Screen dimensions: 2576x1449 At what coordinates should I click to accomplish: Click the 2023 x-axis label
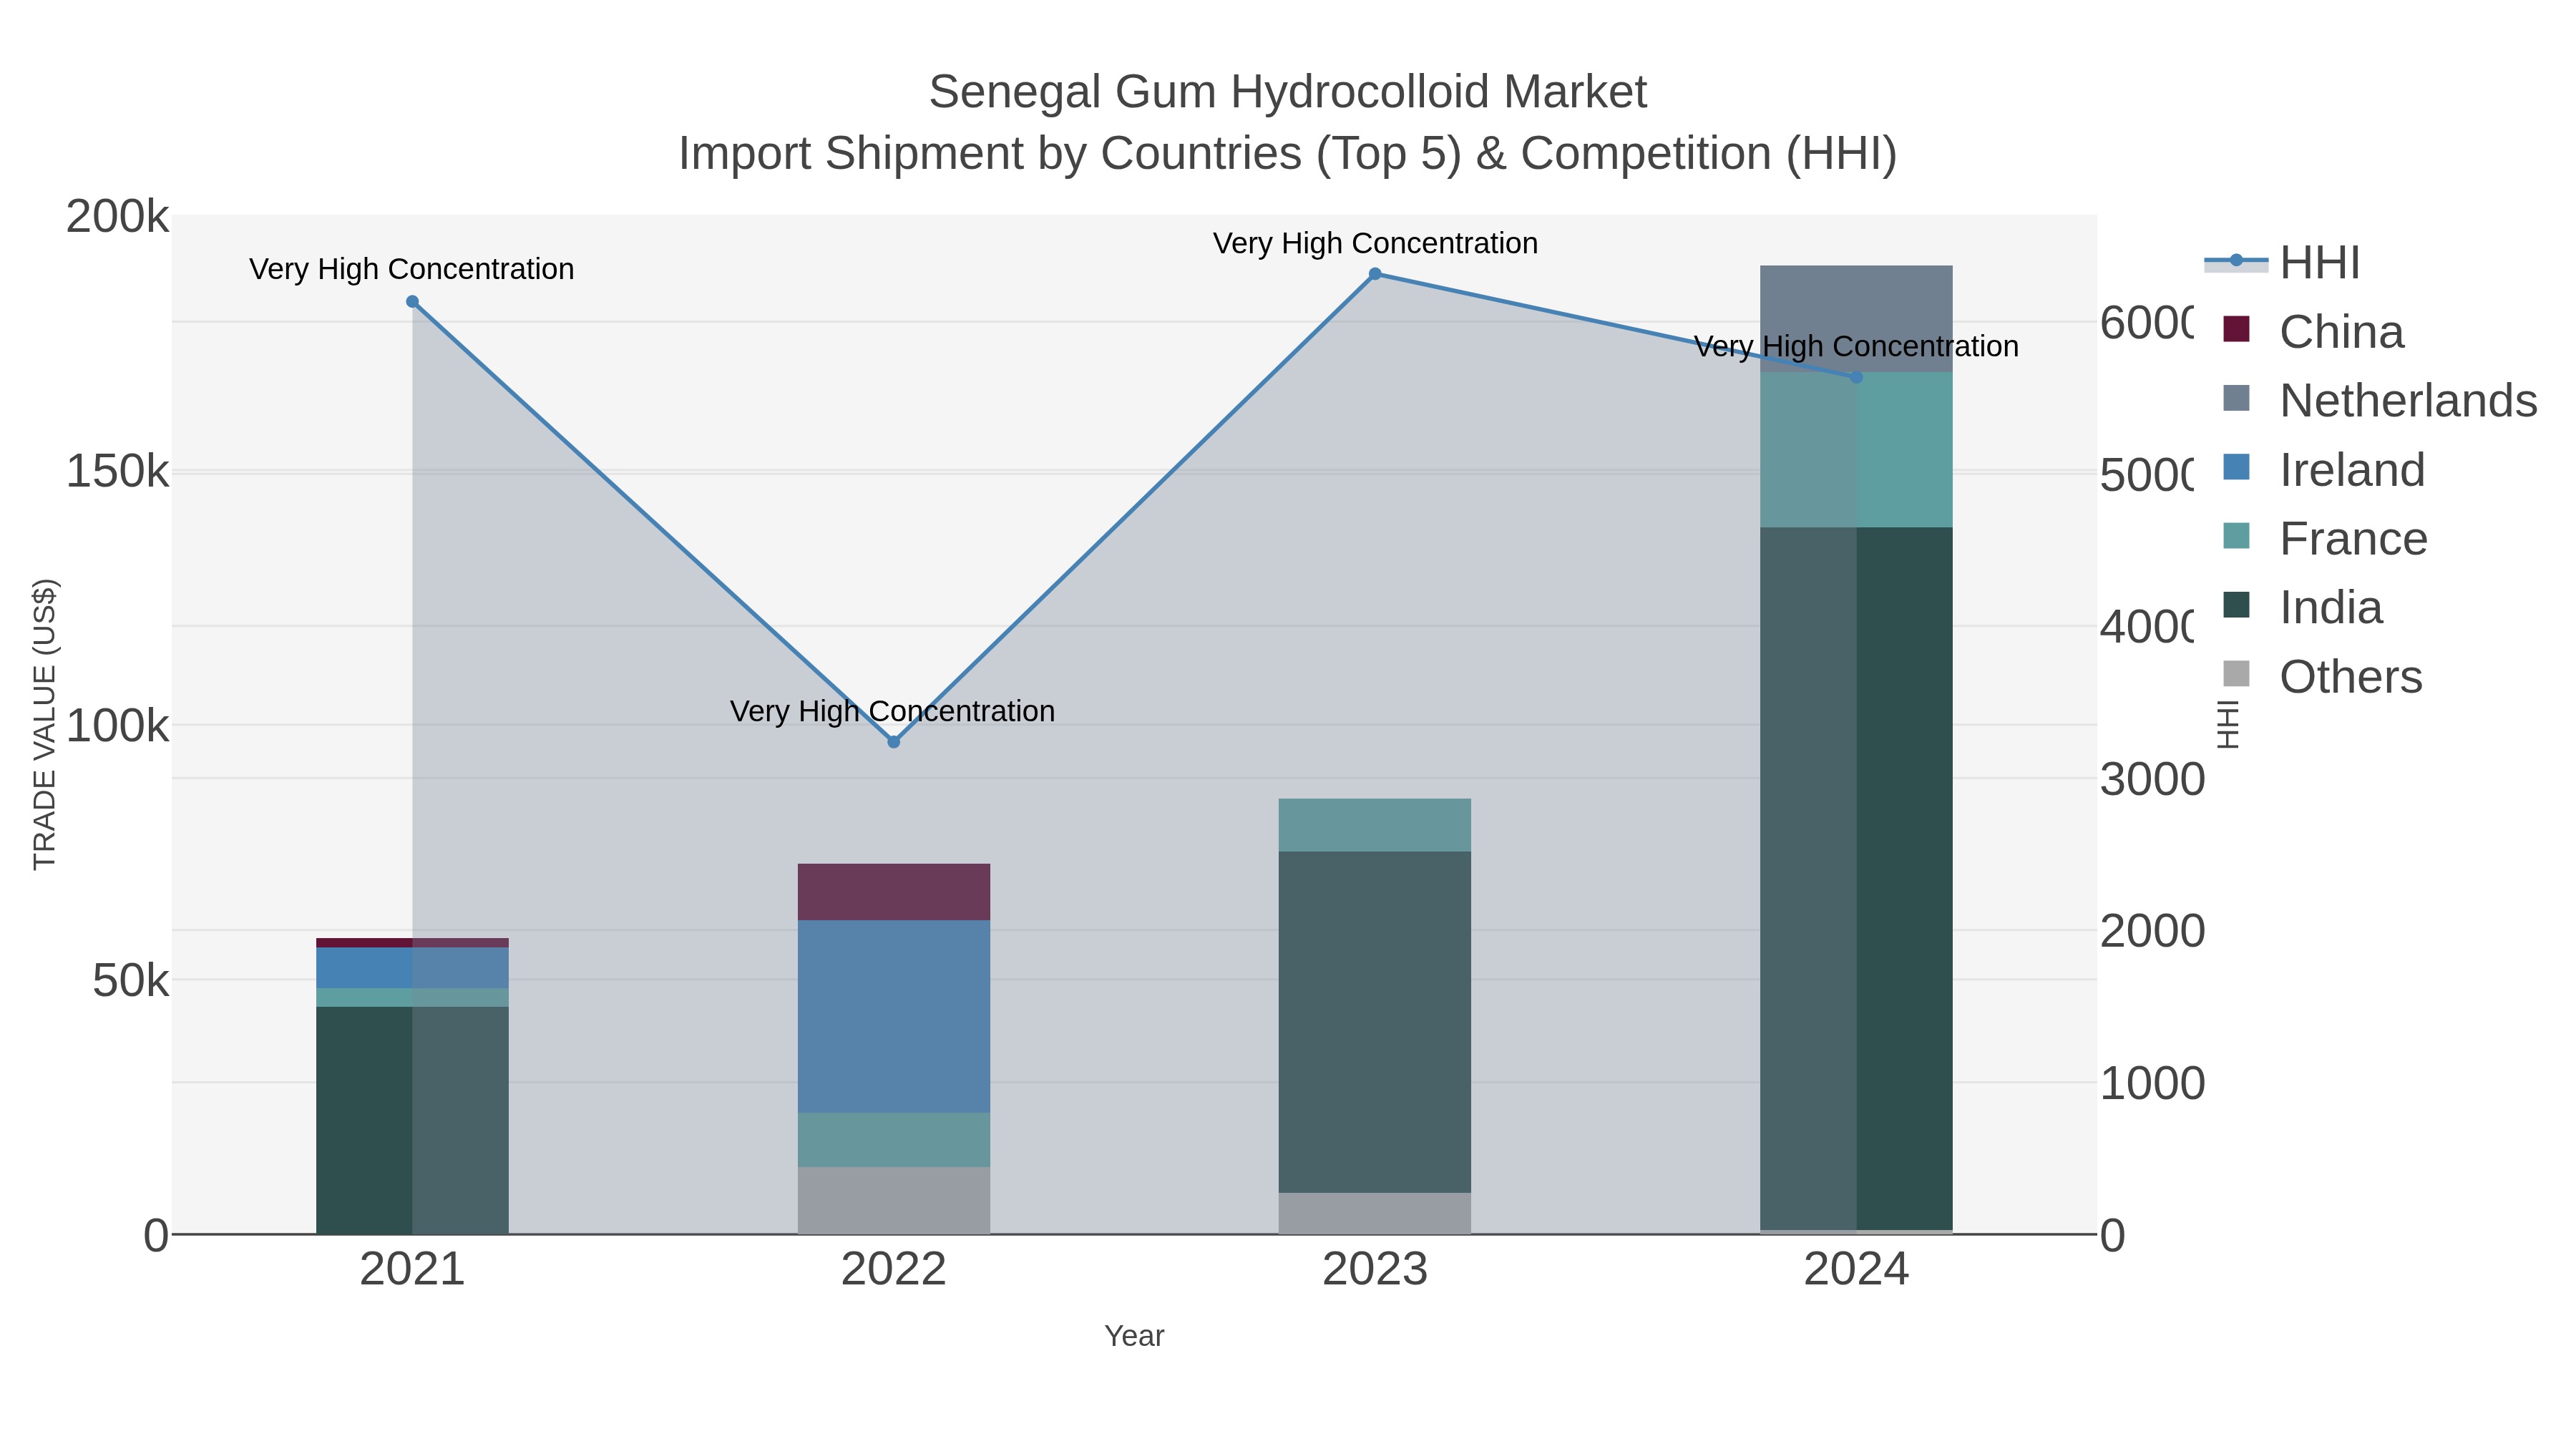tap(1375, 1270)
